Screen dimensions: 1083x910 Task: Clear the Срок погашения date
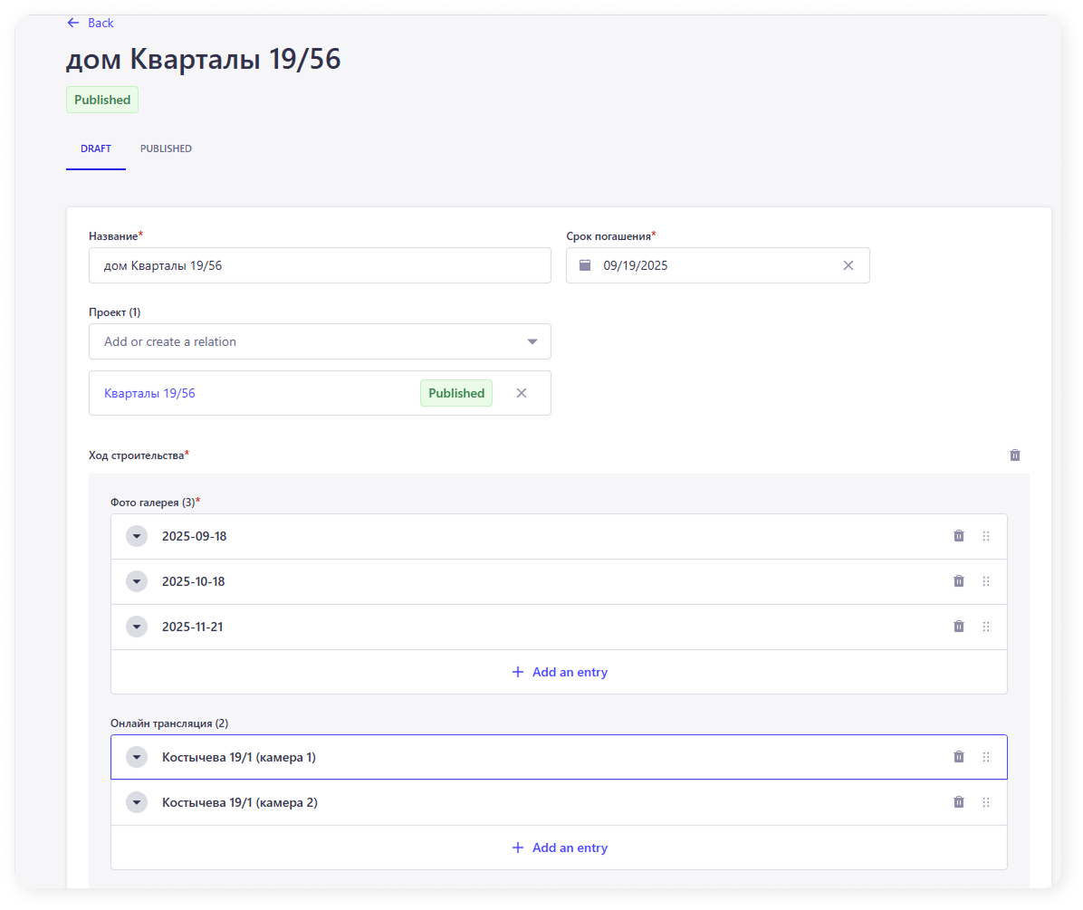coord(848,265)
